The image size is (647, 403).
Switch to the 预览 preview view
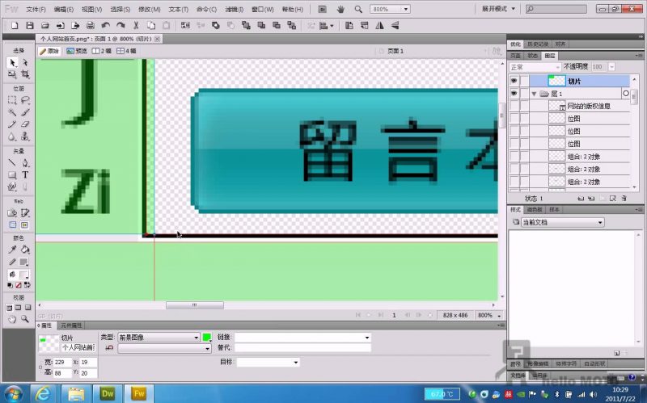point(77,50)
